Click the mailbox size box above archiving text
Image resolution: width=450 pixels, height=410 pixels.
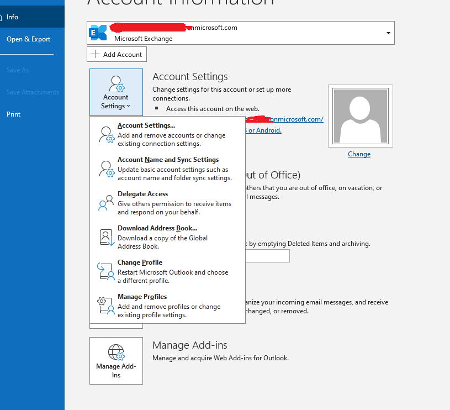[267, 256]
